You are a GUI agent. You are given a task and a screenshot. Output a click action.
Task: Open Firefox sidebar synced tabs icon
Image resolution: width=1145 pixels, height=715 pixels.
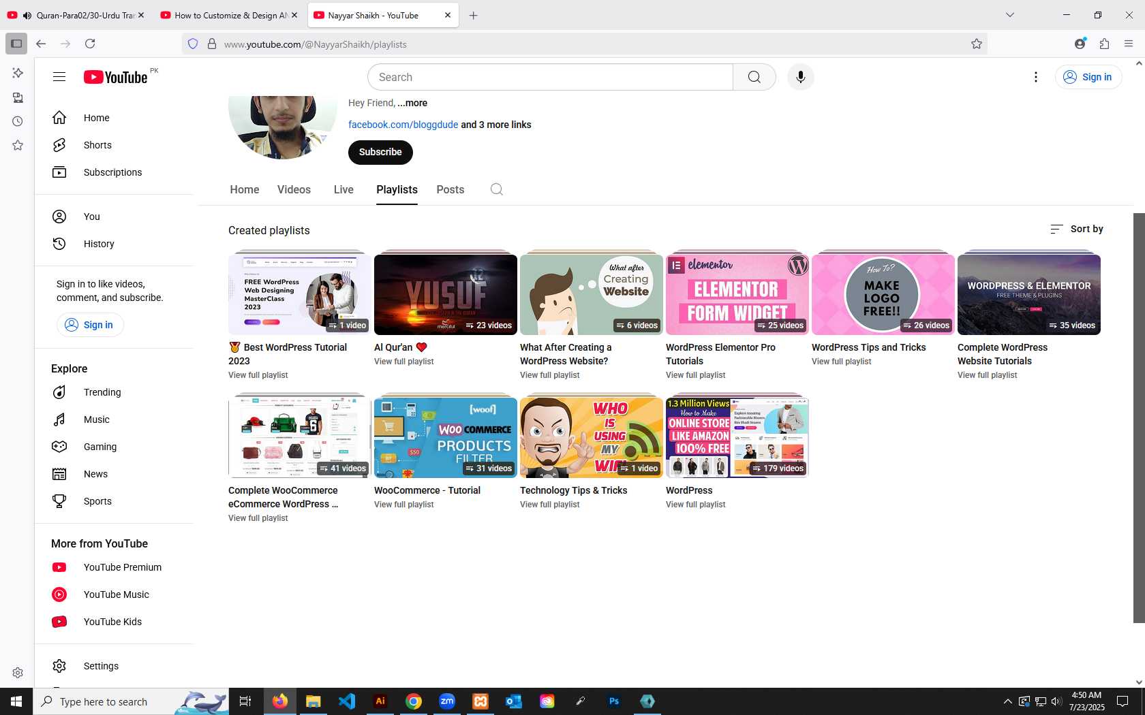click(x=18, y=97)
